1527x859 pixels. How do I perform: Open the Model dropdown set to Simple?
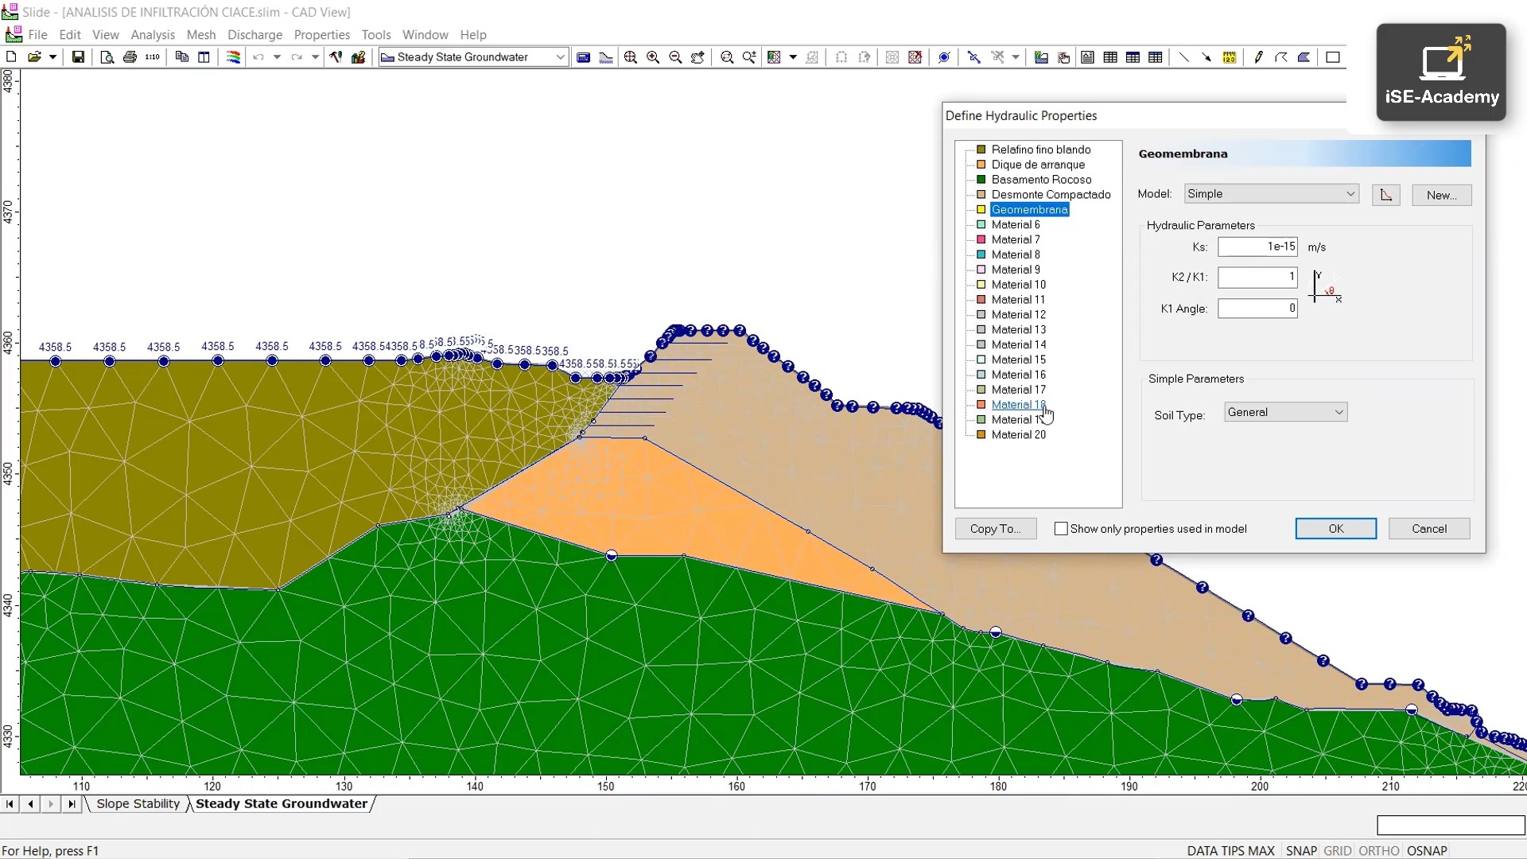(1271, 194)
